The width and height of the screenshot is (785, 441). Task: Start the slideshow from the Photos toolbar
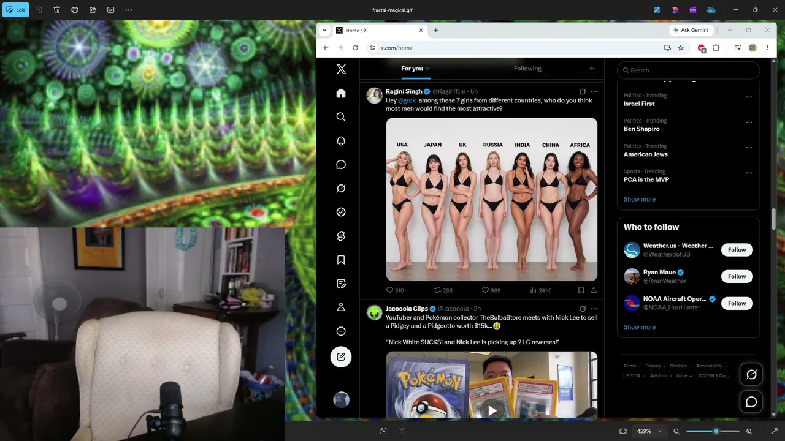(111, 10)
